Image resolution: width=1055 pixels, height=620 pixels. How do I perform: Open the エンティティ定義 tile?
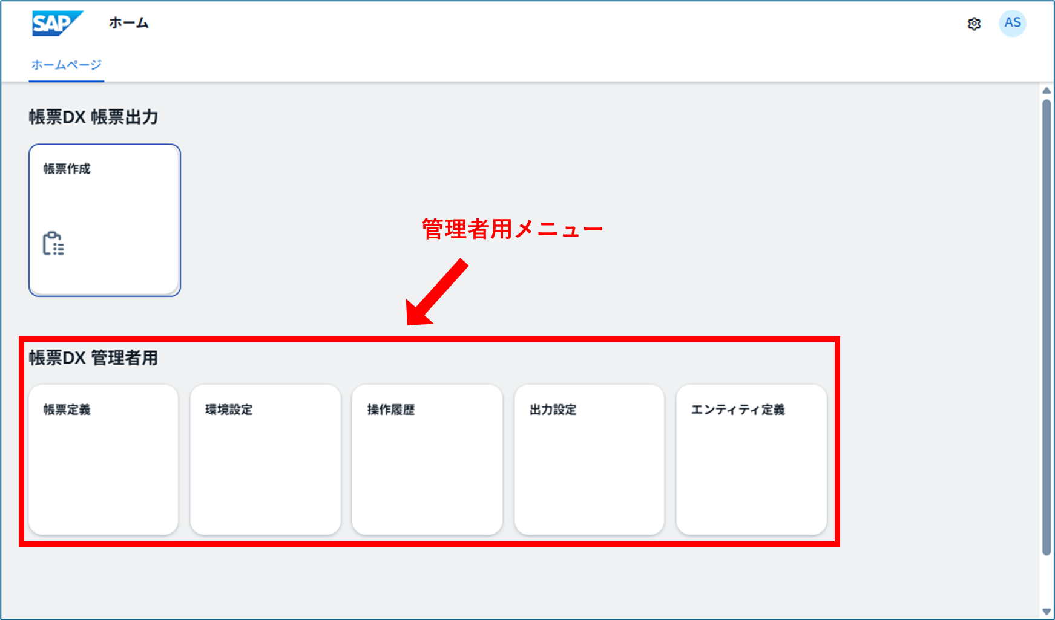point(751,460)
